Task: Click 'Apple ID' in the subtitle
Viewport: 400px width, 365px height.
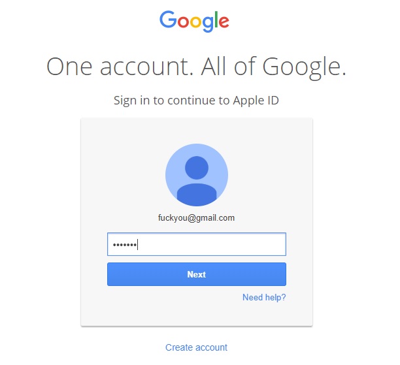Action: tap(256, 101)
